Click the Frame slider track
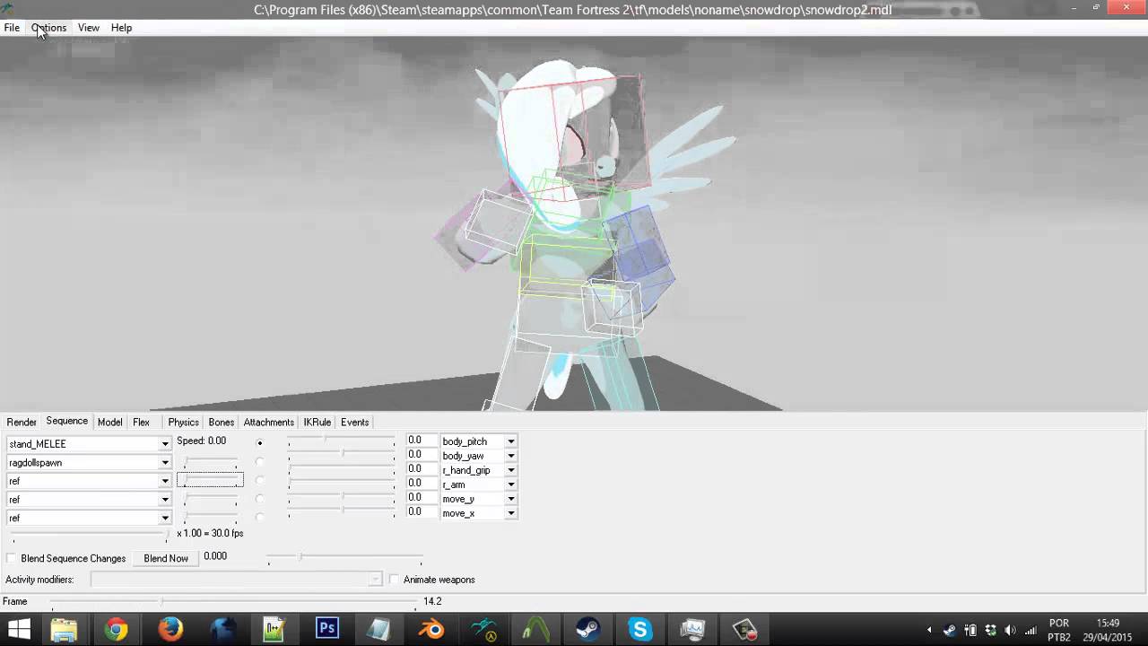Screen dimensions: 1148x646 [x=233, y=602]
